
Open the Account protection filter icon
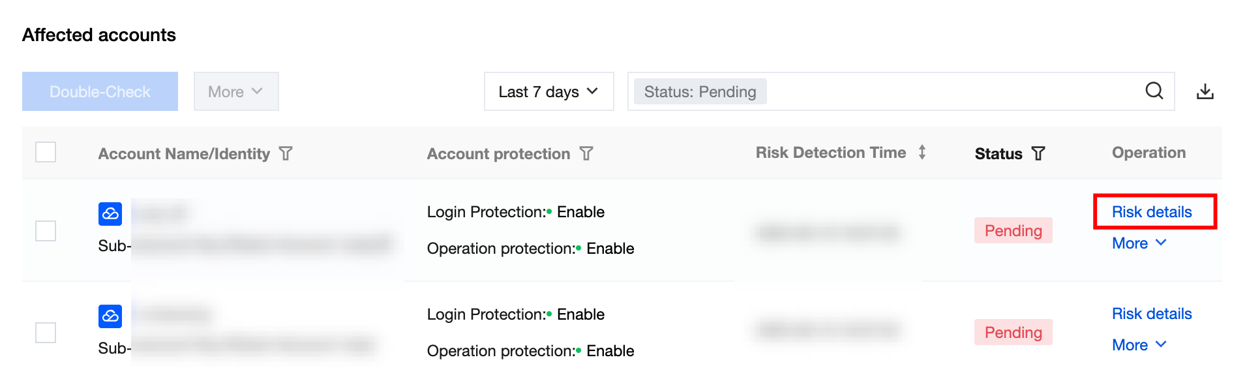tap(586, 154)
